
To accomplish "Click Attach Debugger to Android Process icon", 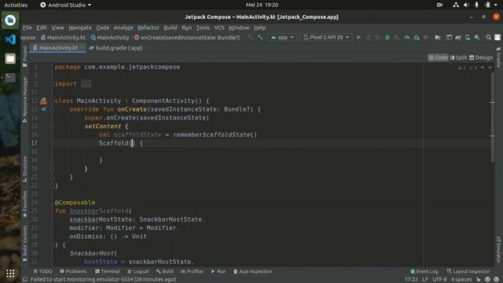I will coord(417,38).
